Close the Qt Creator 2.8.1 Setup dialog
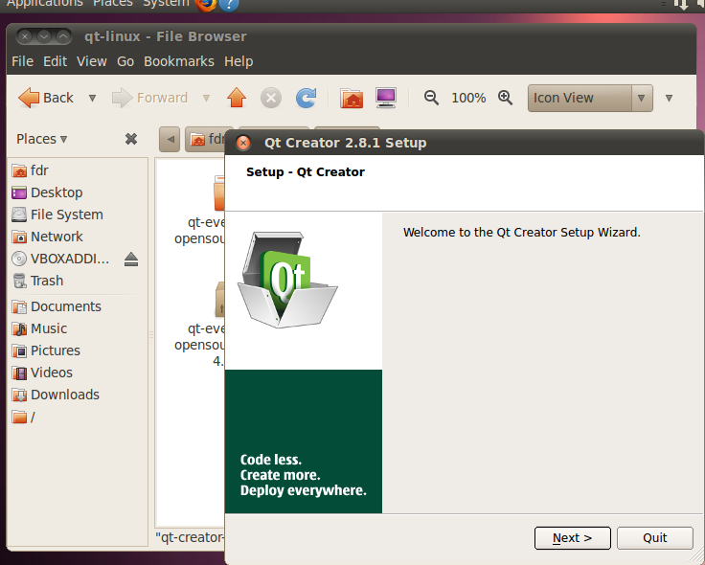The height and width of the screenshot is (565, 705). (x=243, y=143)
